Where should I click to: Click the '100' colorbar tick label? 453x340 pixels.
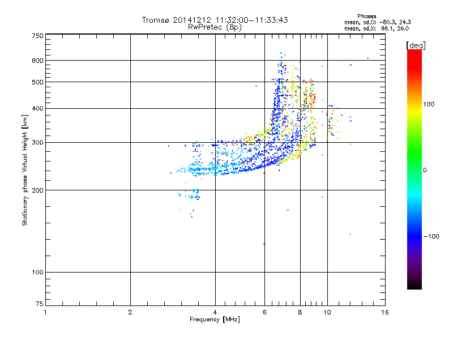coord(429,104)
